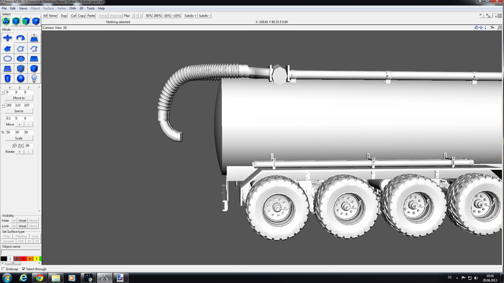Enable the Gridsnap checkbox

(x=3, y=269)
